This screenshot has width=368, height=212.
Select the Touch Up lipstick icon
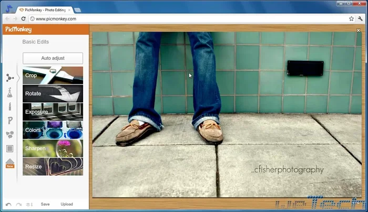click(9, 107)
